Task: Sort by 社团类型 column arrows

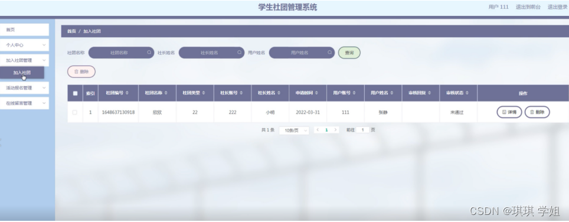Action: (204, 93)
